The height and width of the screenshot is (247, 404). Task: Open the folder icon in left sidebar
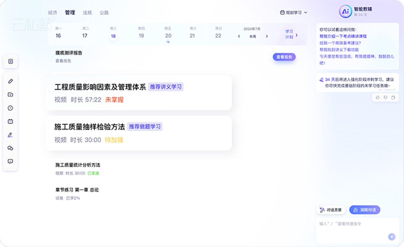[x=10, y=95]
